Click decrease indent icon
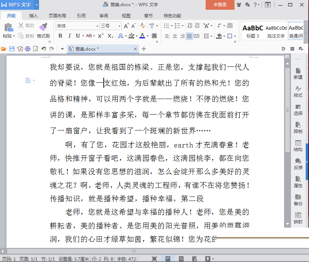The height and width of the screenshot is (262, 309). 190,26
